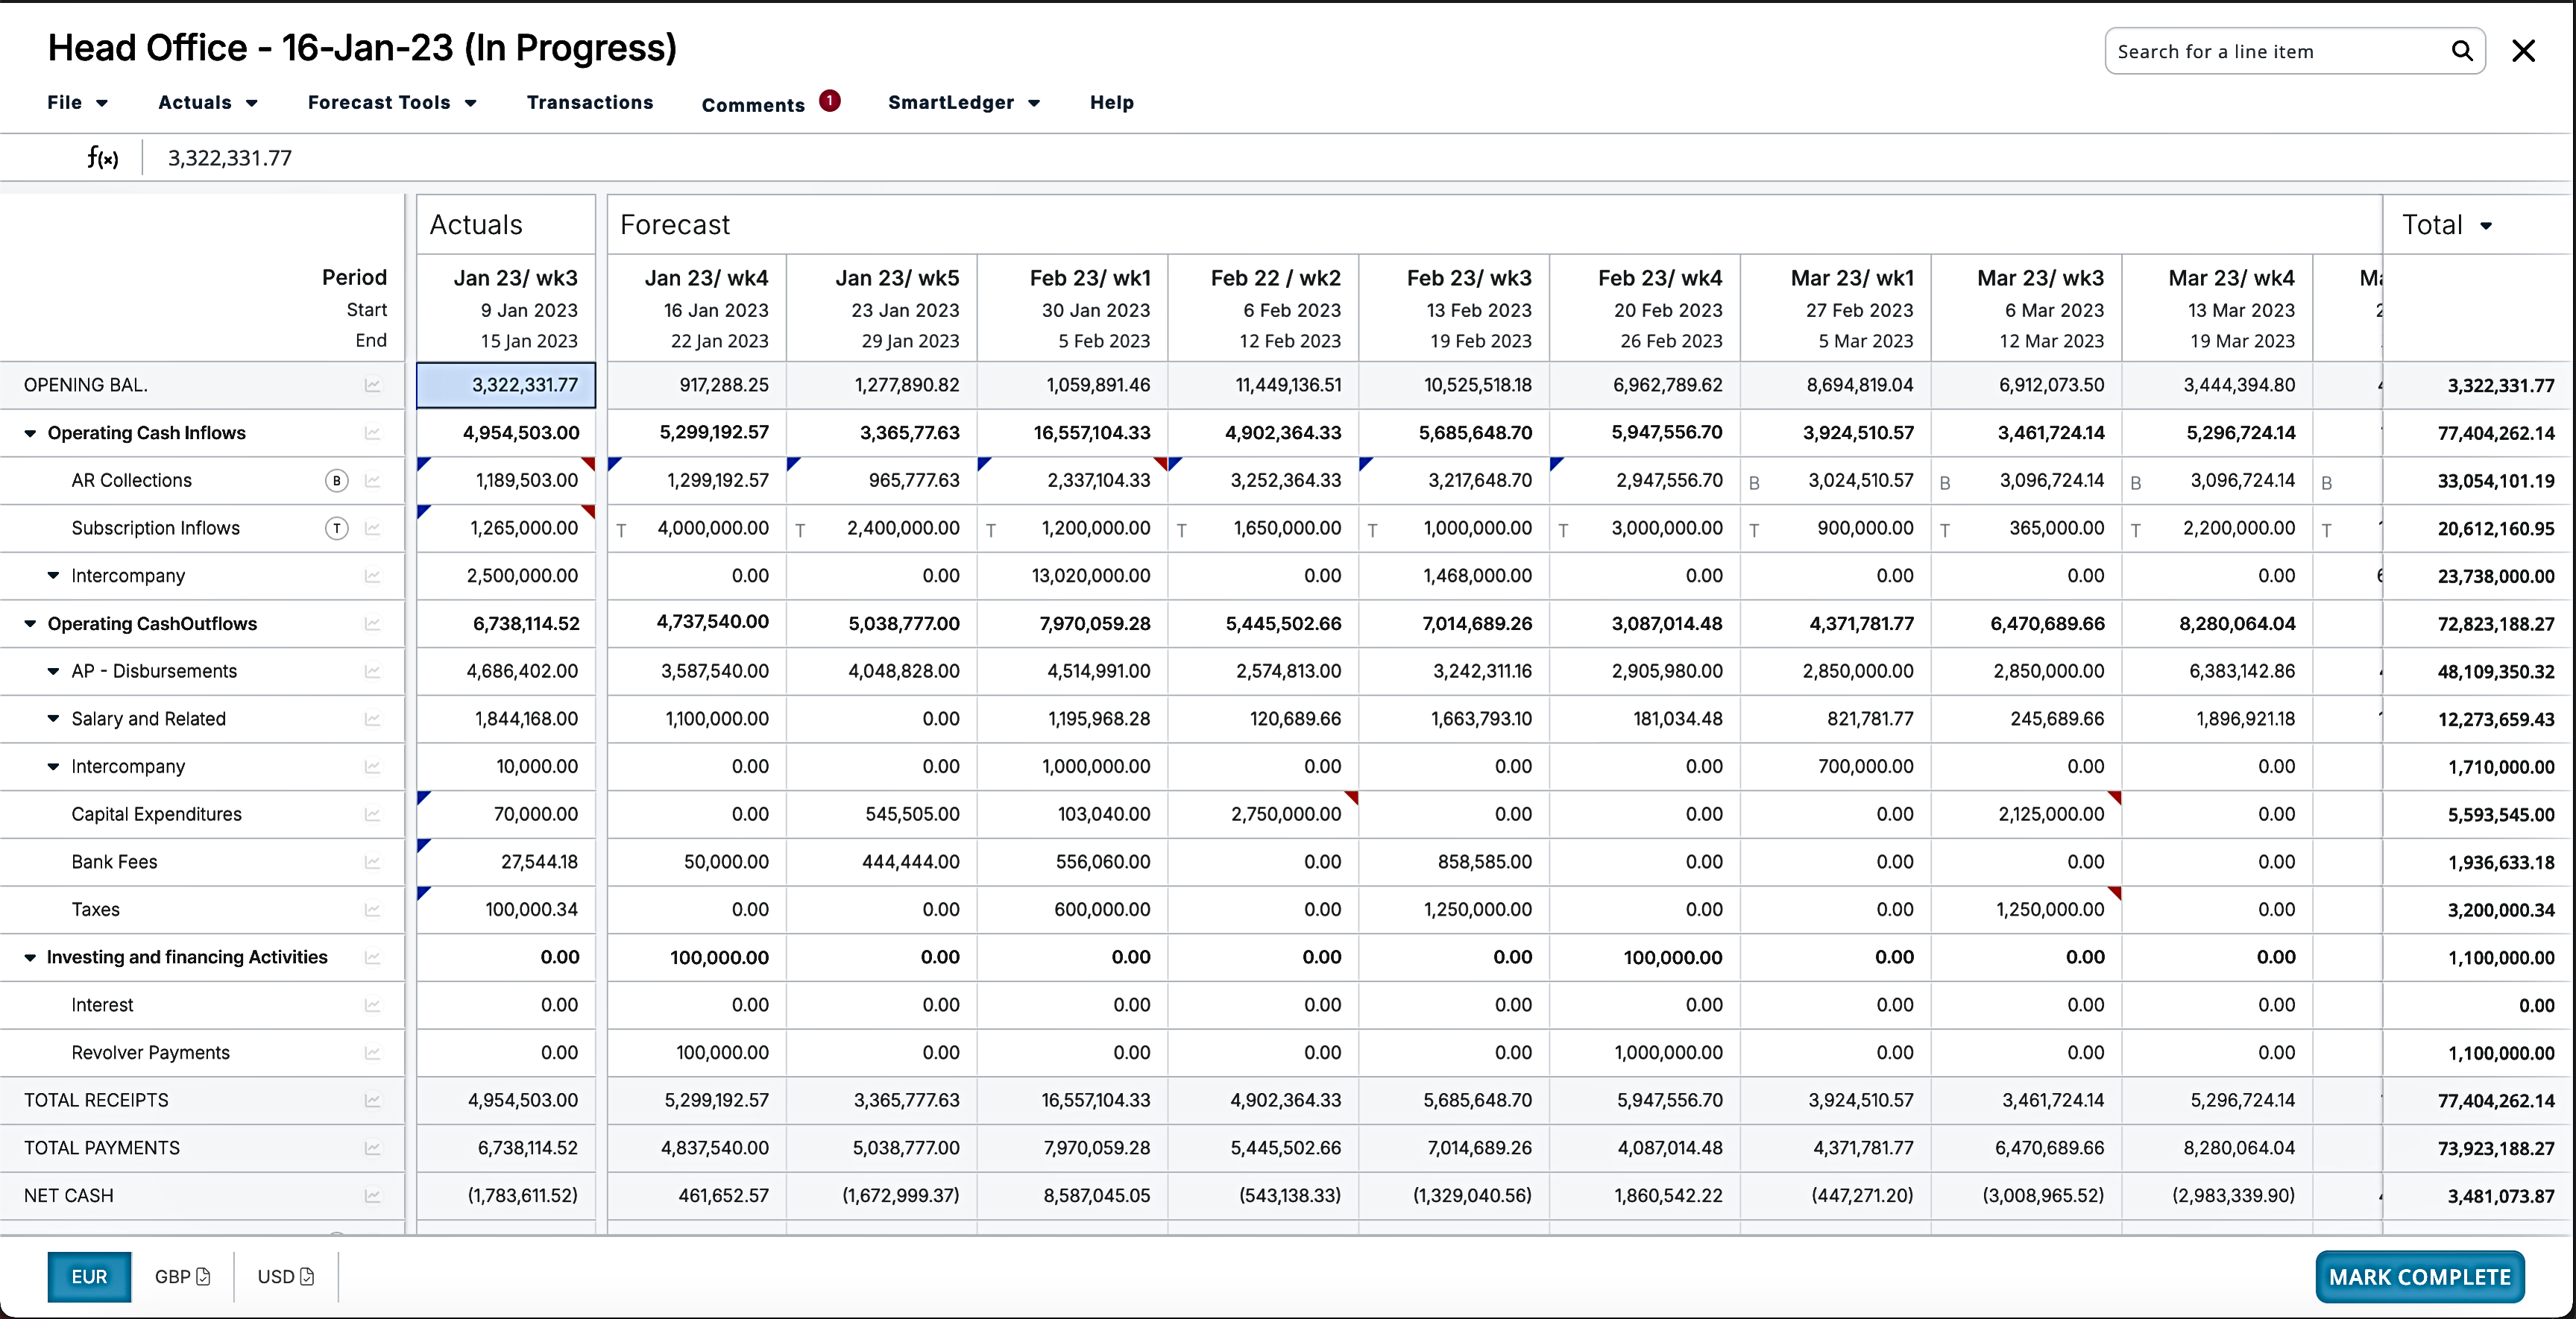Click the formula f(x) icon
This screenshot has width=2576, height=1319.
pyautogui.click(x=102, y=158)
